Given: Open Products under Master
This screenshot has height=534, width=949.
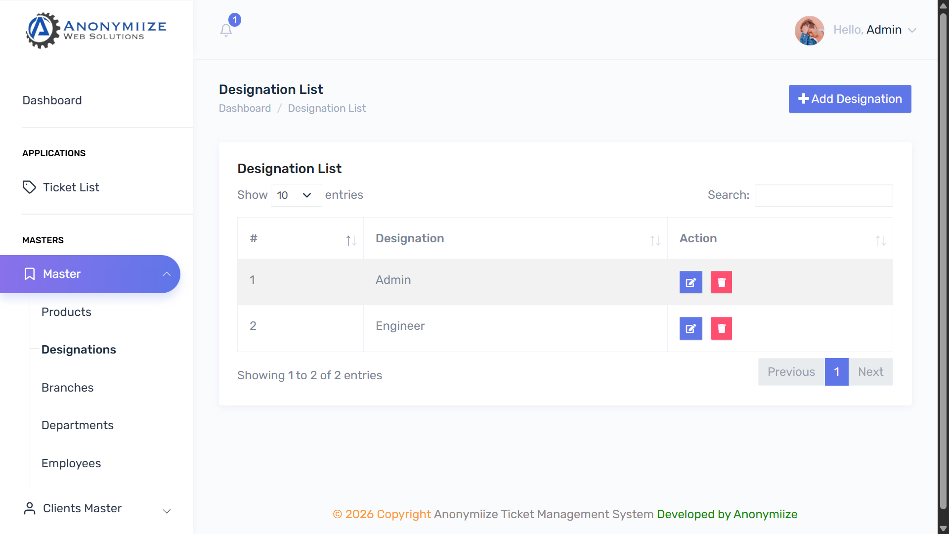Looking at the screenshot, I should click(66, 312).
